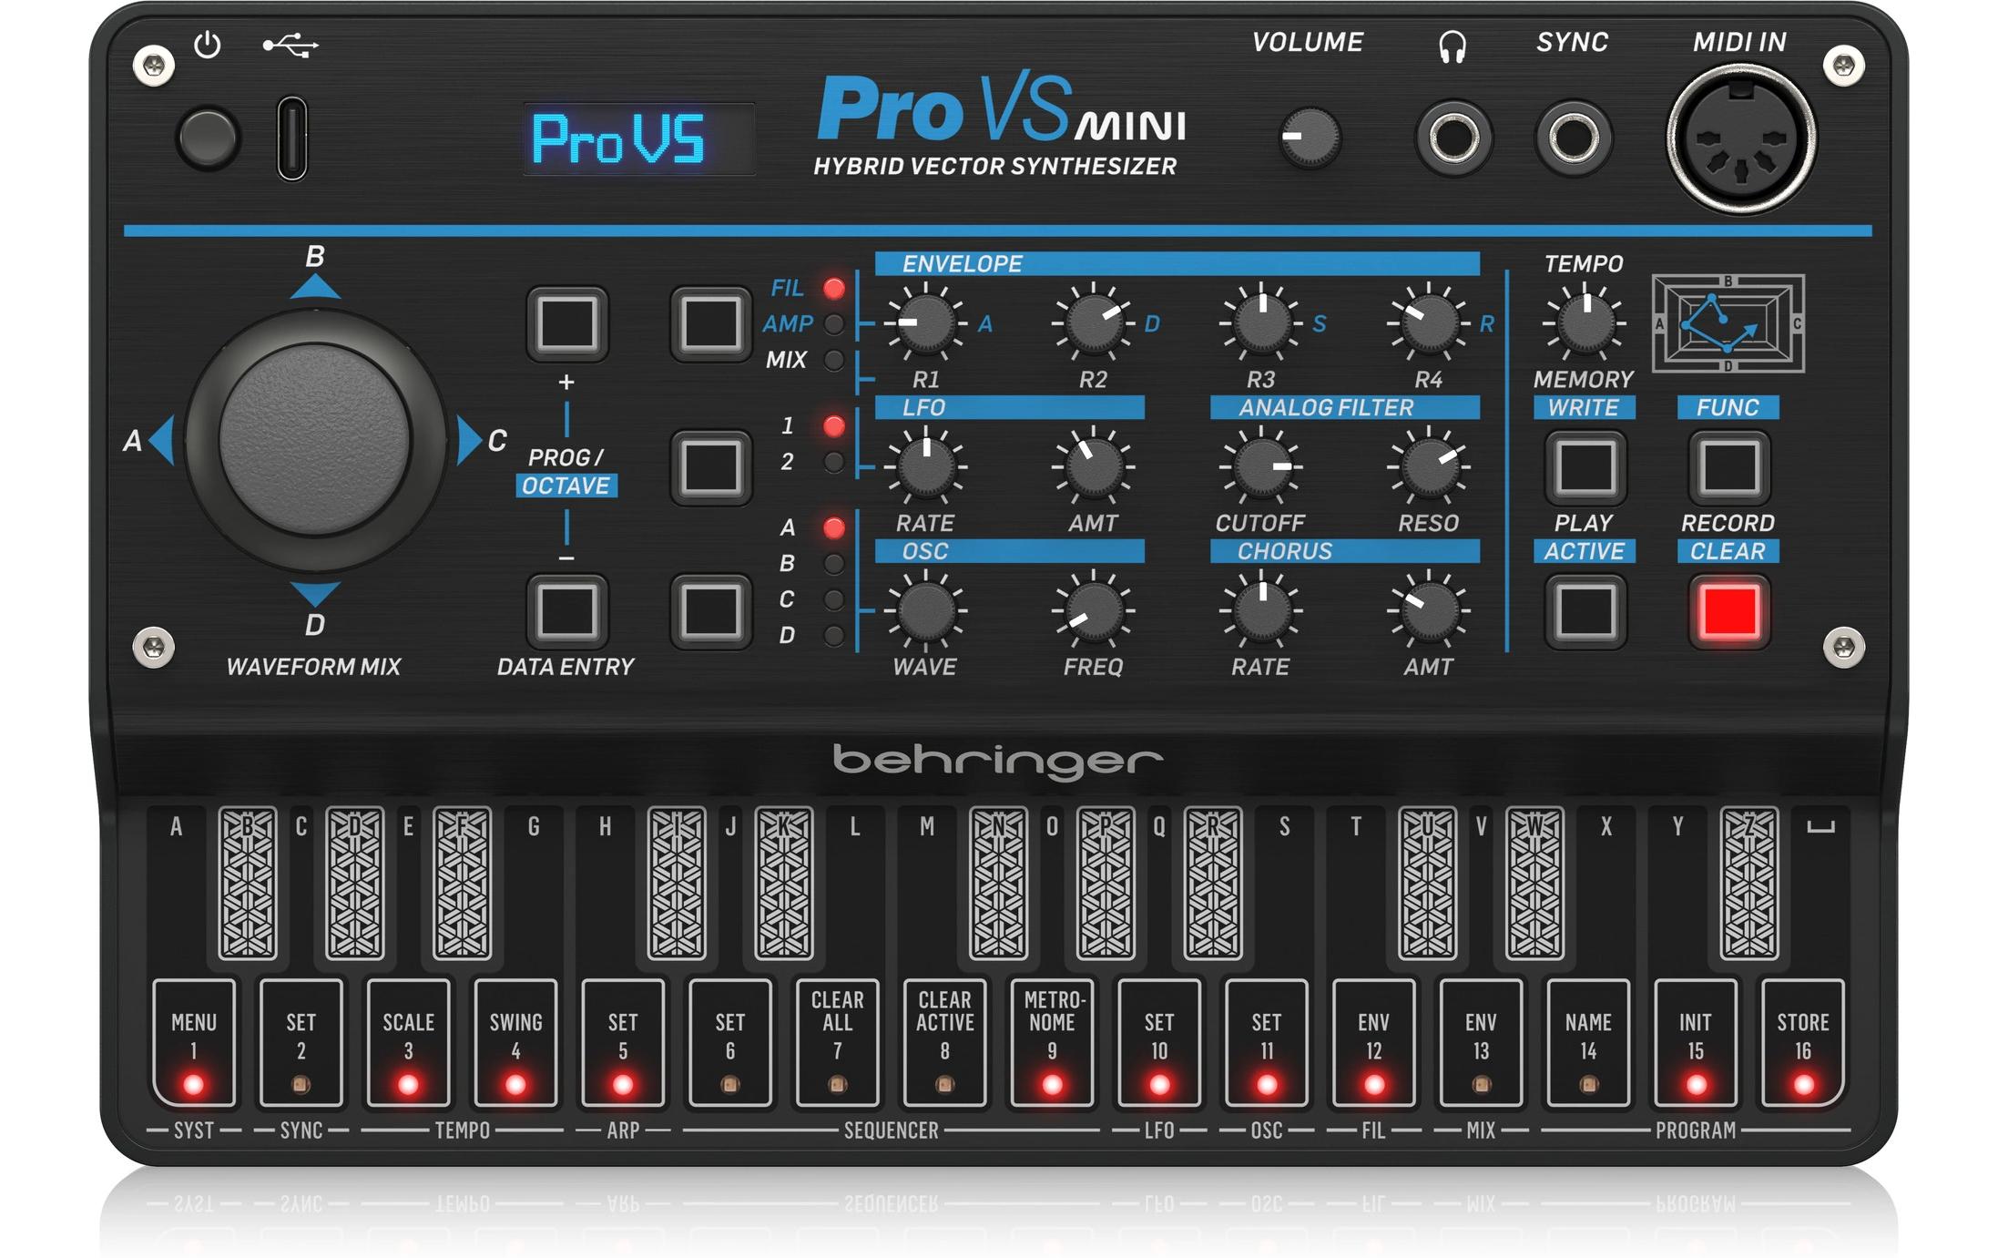Click the MENU 1 step button
Screen dimensions: 1998x1258
pos(194,1042)
